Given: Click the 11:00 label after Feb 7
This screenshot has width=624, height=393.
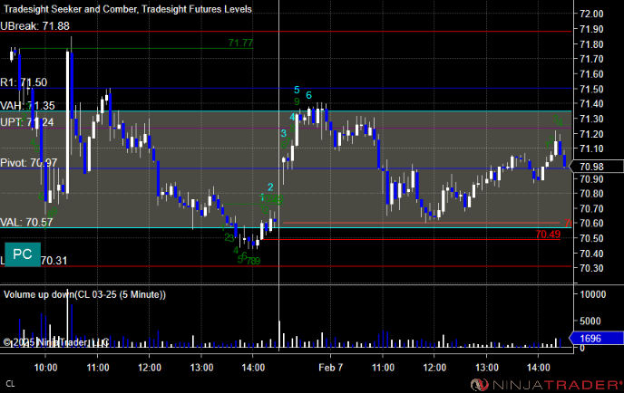Looking at the screenshot, I should [x=383, y=368].
